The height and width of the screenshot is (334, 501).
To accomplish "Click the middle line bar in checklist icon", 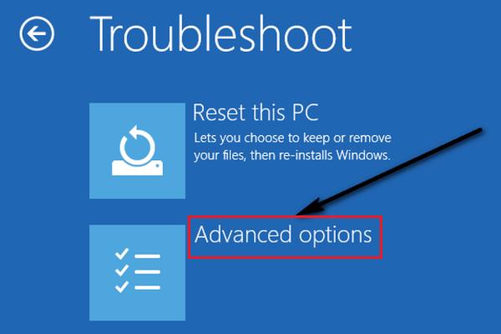I will coord(147,272).
